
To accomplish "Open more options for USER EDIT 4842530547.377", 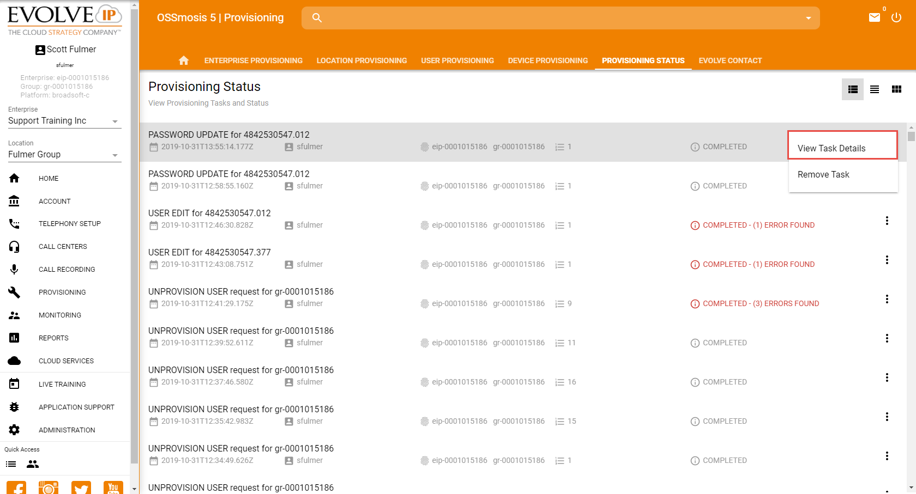I will click(887, 260).
